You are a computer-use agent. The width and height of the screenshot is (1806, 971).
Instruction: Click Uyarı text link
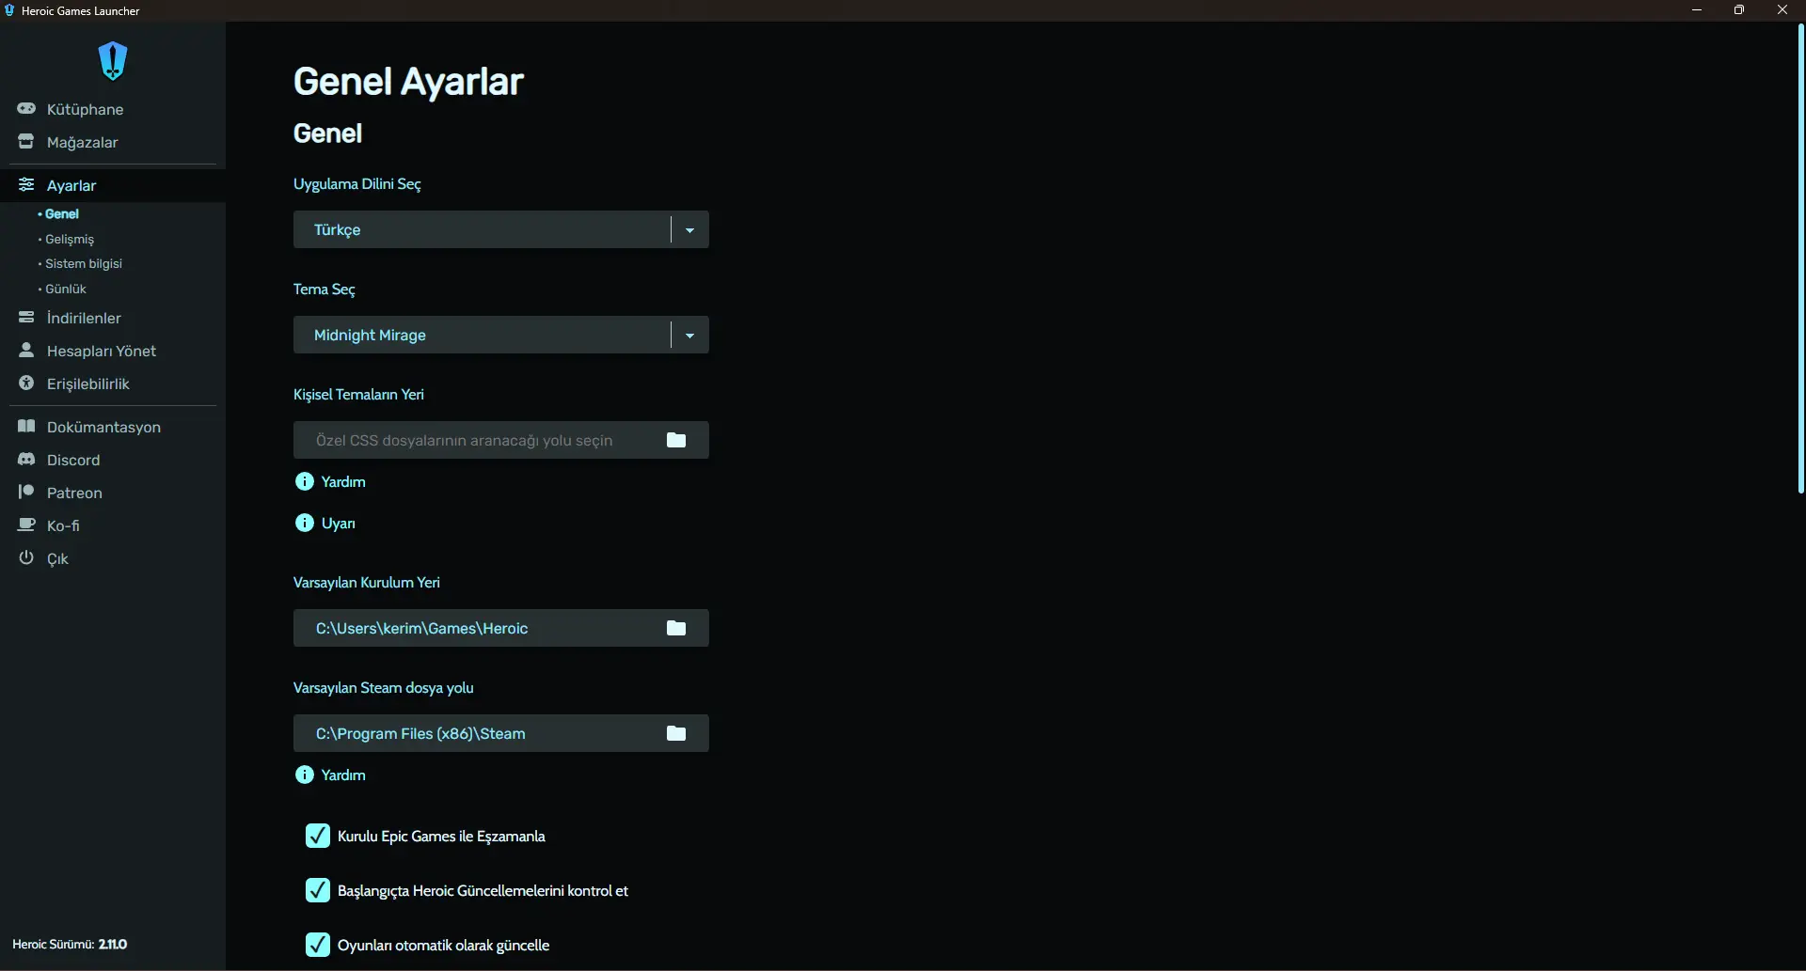(x=339, y=523)
